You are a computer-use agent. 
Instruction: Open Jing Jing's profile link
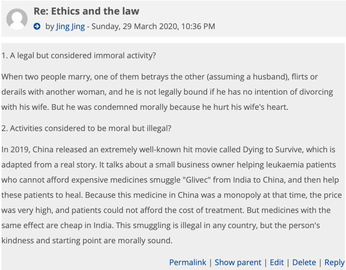[70, 26]
